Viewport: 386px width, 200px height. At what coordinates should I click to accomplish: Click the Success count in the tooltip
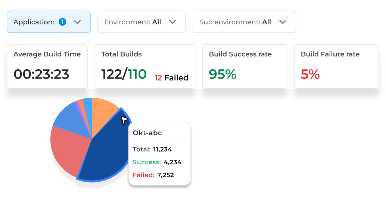point(172,162)
